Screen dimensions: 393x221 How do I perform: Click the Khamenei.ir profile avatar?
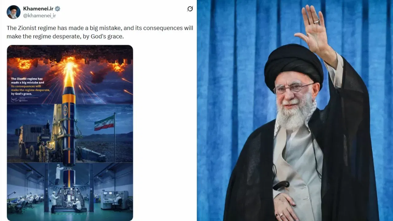pos(14,12)
